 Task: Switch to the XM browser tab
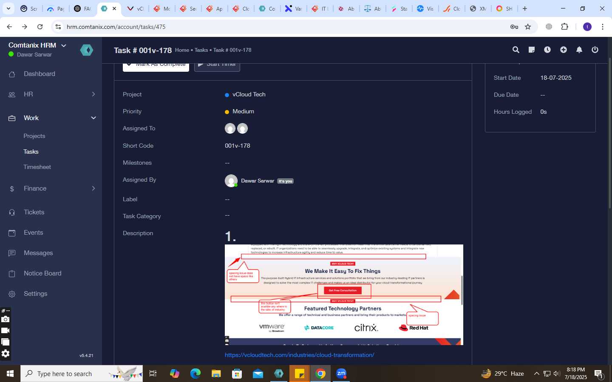(478, 8)
